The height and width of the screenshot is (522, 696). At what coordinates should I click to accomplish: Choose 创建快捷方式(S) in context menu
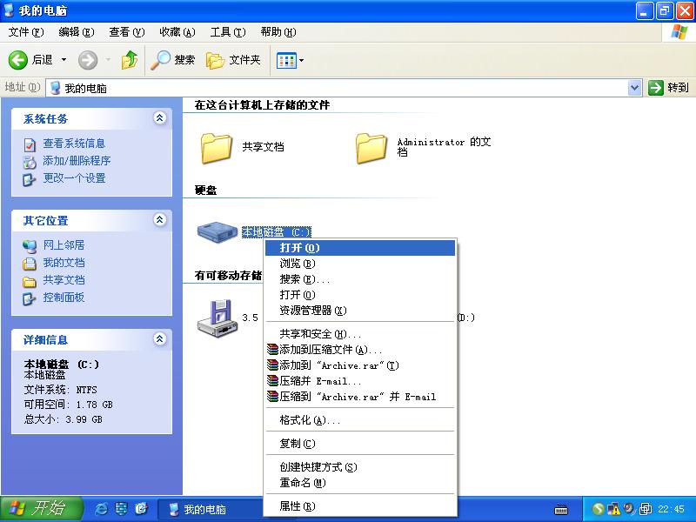coord(360,467)
